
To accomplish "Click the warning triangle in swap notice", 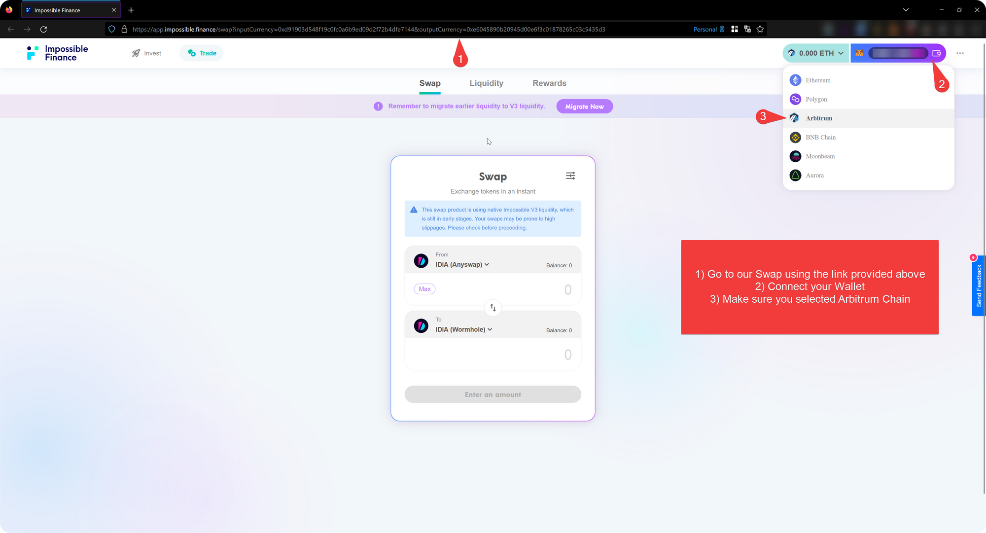I will click(x=414, y=210).
